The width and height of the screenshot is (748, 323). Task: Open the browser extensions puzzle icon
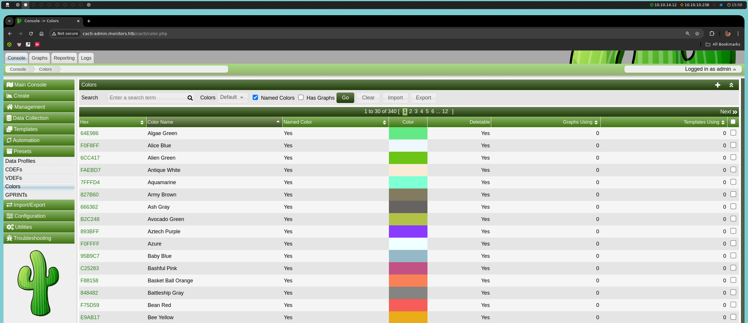tap(712, 34)
